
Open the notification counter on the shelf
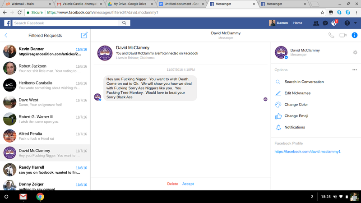click(312, 197)
